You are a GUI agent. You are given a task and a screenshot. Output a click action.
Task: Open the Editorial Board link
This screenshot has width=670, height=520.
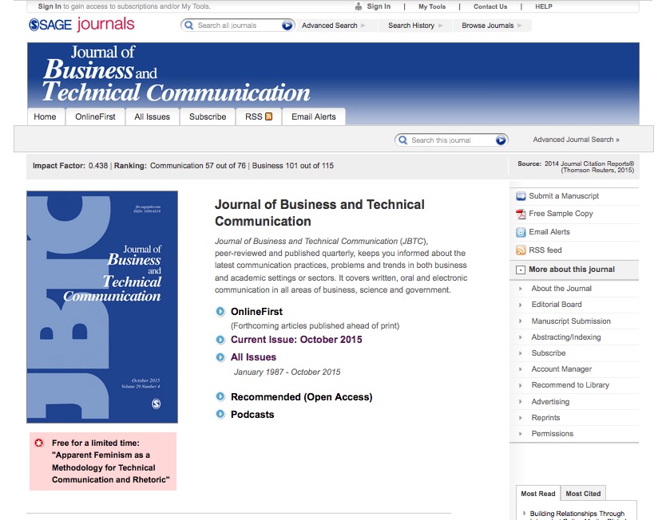(557, 305)
